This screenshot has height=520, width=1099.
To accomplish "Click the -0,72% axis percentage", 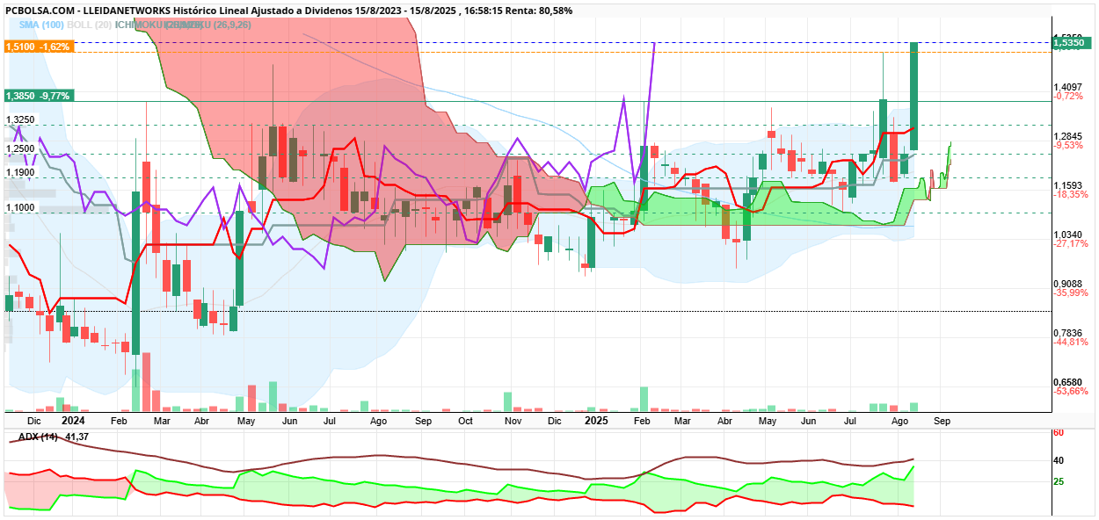I will click(x=1069, y=96).
